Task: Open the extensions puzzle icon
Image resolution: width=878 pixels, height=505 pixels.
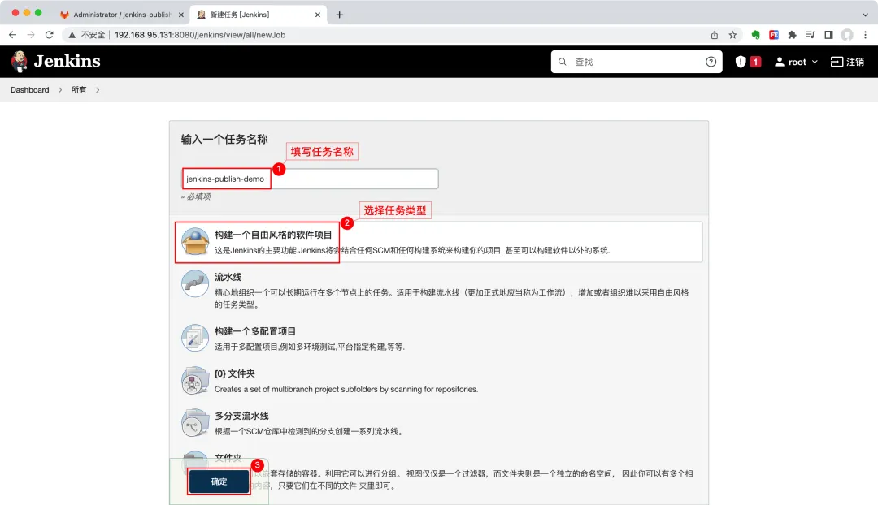Action: tap(792, 35)
